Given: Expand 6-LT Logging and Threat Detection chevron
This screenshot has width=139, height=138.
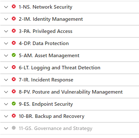Looking at the screenshot, I should click(6, 68).
